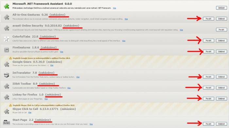
Task: Click the Google Gears warning triangle icon
Action: point(10,58)
